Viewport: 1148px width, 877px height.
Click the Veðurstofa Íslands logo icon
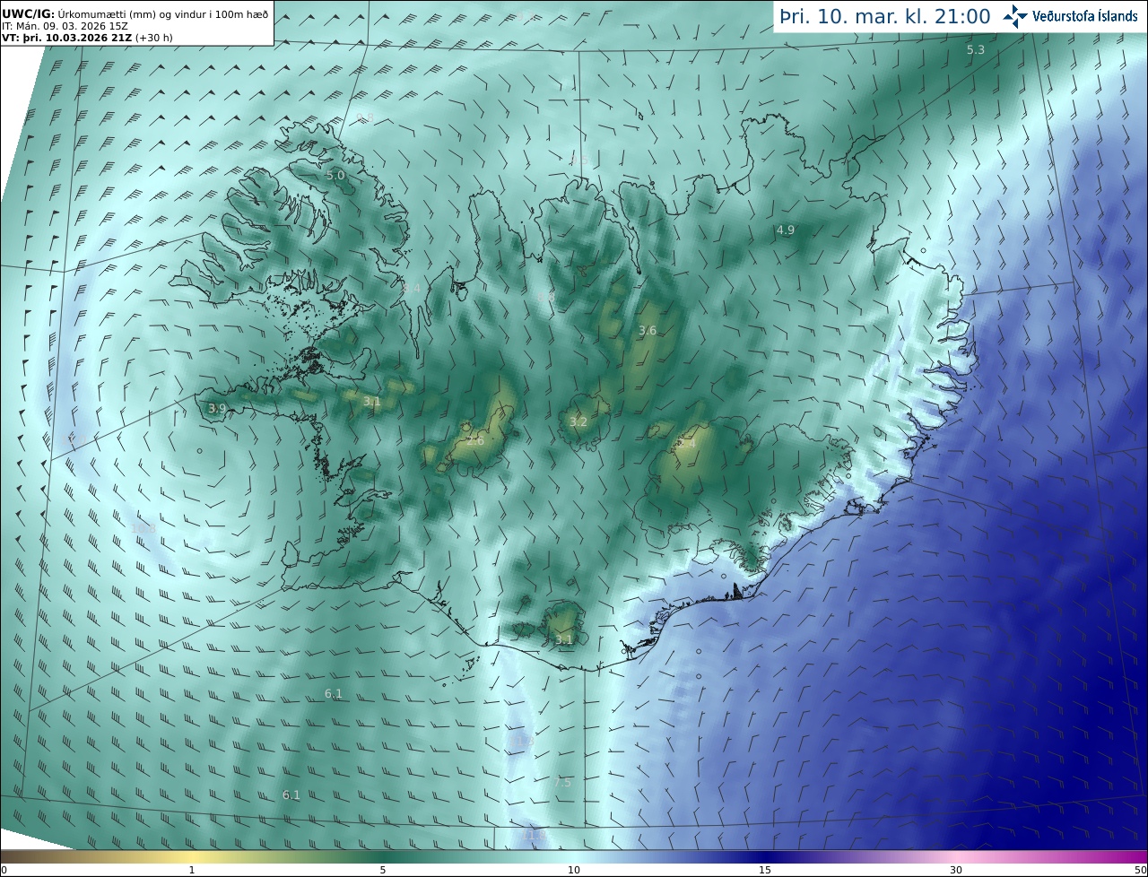click(1014, 16)
